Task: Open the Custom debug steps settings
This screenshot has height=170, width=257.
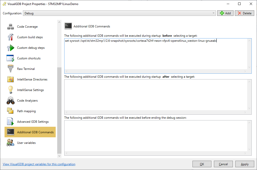Action: (31, 48)
